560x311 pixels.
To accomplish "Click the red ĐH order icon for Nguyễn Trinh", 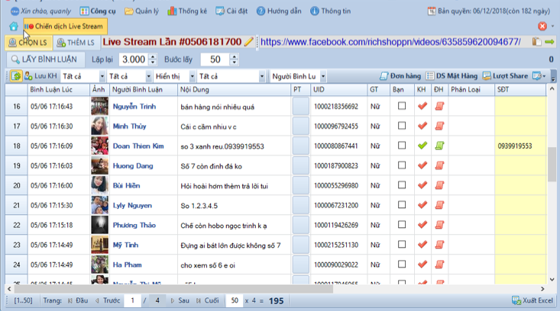I will pyautogui.click(x=439, y=106).
